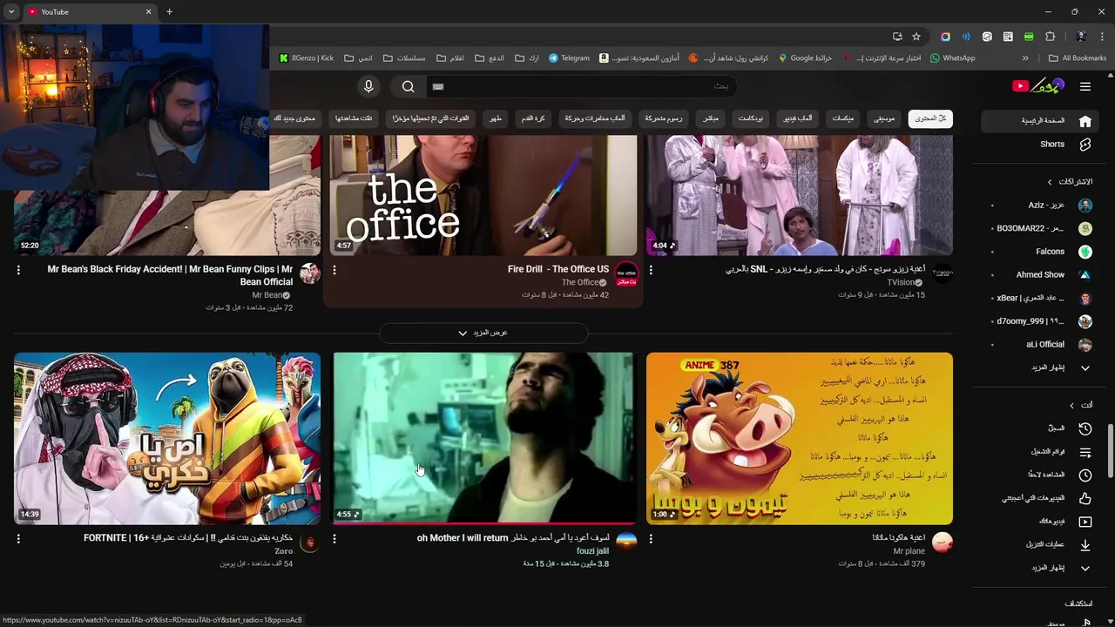Open the tab search dropdown arrow
Viewport: 1115px width, 627px height.
pyautogui.click(x=11, y=11)
